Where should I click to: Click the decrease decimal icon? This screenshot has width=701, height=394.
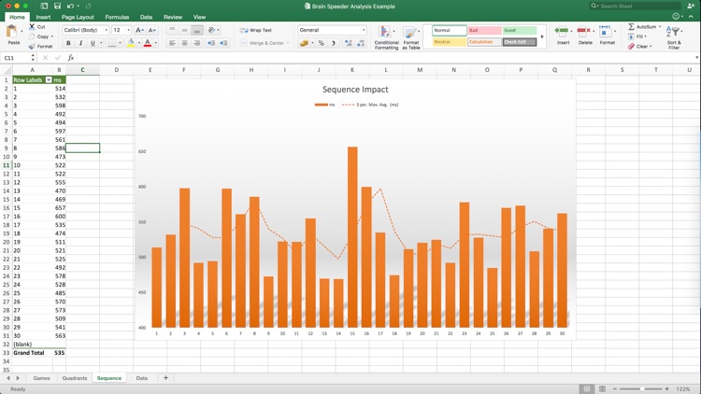361,43
